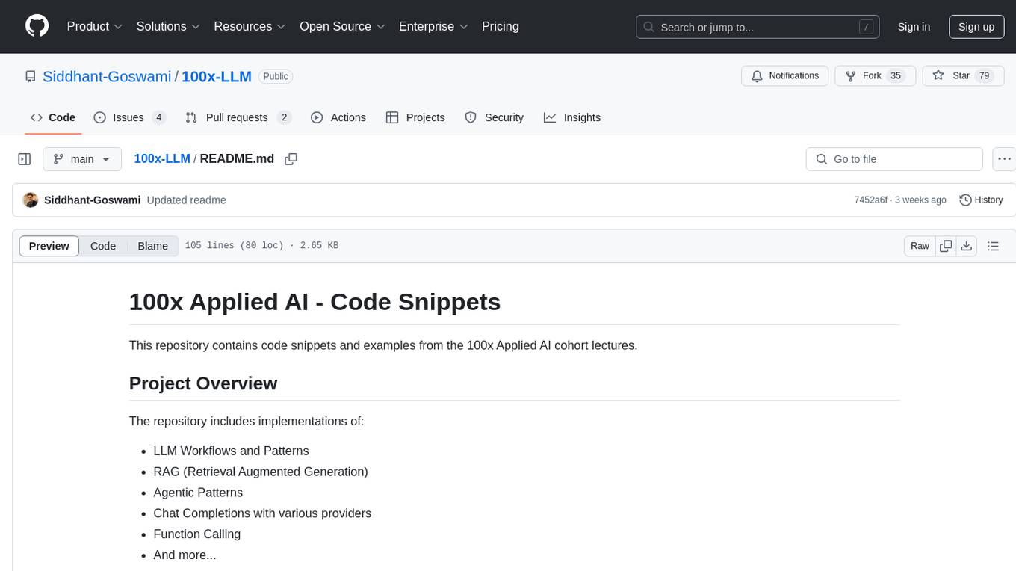Open the 100x-LLM repository link
1016x571 pixels.
(217, 76)
